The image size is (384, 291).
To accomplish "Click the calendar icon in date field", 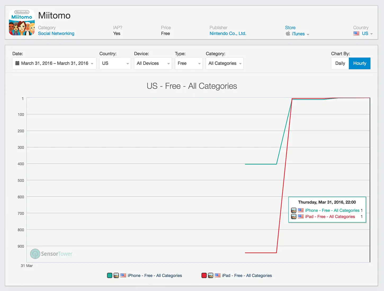I will [17, 63].
